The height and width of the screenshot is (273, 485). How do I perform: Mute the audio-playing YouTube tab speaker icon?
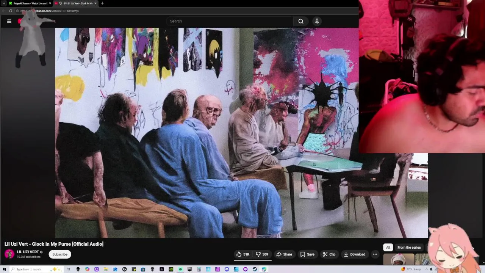60,3
